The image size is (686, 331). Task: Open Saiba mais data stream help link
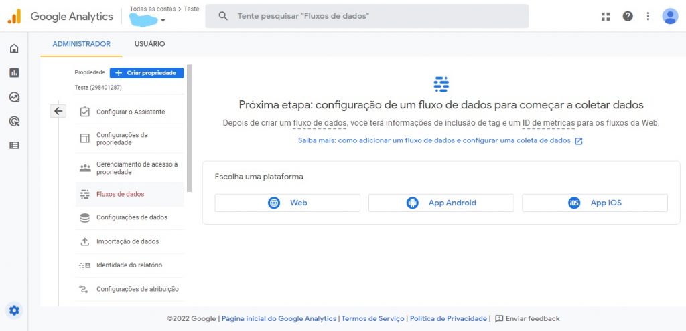point(434,141)
